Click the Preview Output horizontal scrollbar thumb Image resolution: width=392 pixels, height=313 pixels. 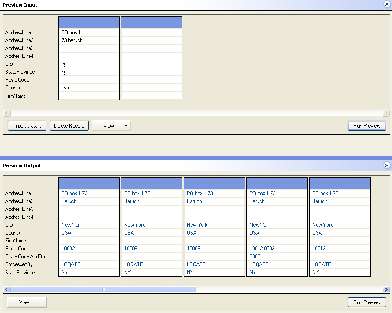pyautogui.click(x=103, y=289)
